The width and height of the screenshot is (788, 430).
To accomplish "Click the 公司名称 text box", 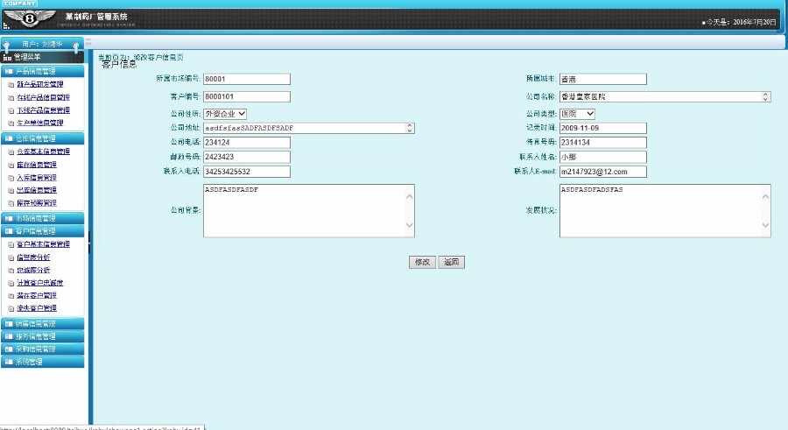I will coord(665,96).
